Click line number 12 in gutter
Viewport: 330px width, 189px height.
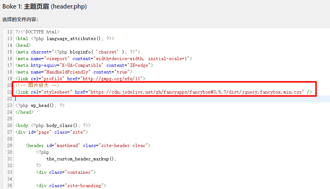click(10, 32)
